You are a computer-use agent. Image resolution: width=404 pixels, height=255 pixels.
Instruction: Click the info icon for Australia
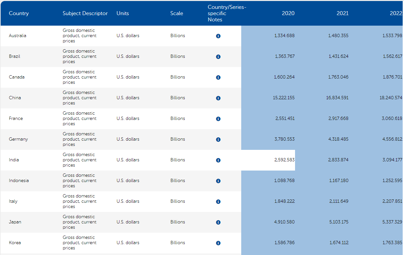218,36
